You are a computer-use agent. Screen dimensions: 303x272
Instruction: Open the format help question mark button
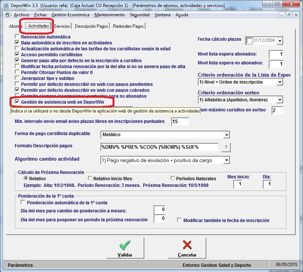tap(226, 147)
